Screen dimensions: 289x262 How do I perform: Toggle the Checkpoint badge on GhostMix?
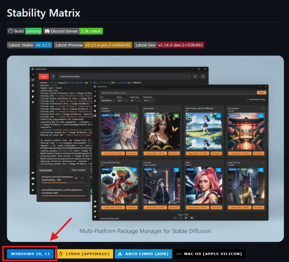click(x=105, y=115)
